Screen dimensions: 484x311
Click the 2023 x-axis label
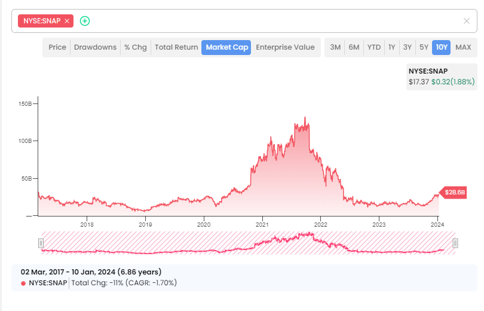tap(379, 225)
